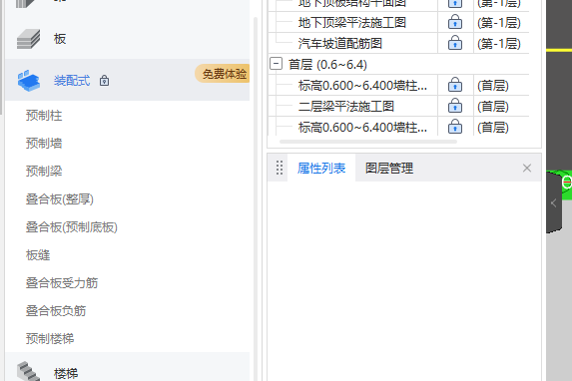572x381 pixels.
Task: Close the properties panel with X
Action: pos(527,169)
